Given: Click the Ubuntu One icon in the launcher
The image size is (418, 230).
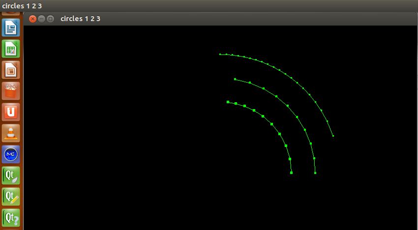Looking at the screenshot, I should [x=11, y=112].
